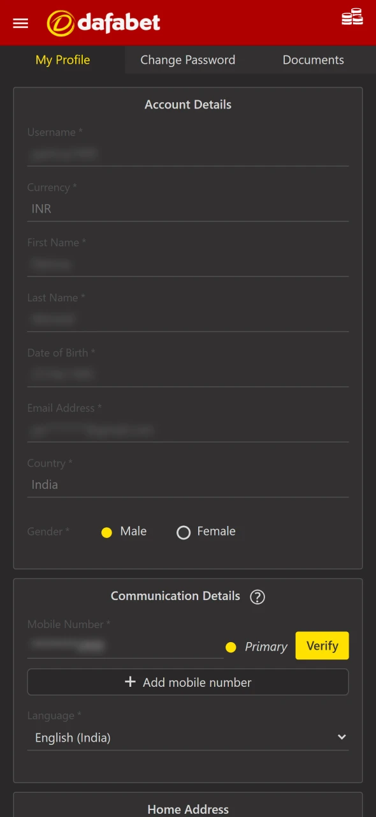Click the Communication Details help icon
Viewport: 376px width, 817px height.
click(257, 597)
